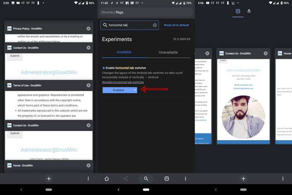Tap the back navigation arrow in right screen
This screenshot has height=195, width=292.
[x=216, y=190]
